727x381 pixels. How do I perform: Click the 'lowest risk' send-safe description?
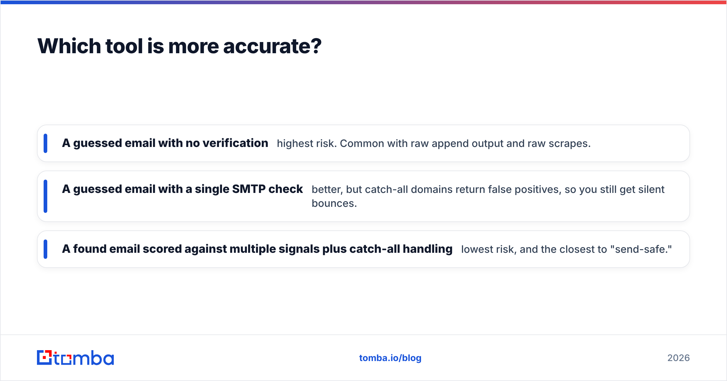(566, 249)
